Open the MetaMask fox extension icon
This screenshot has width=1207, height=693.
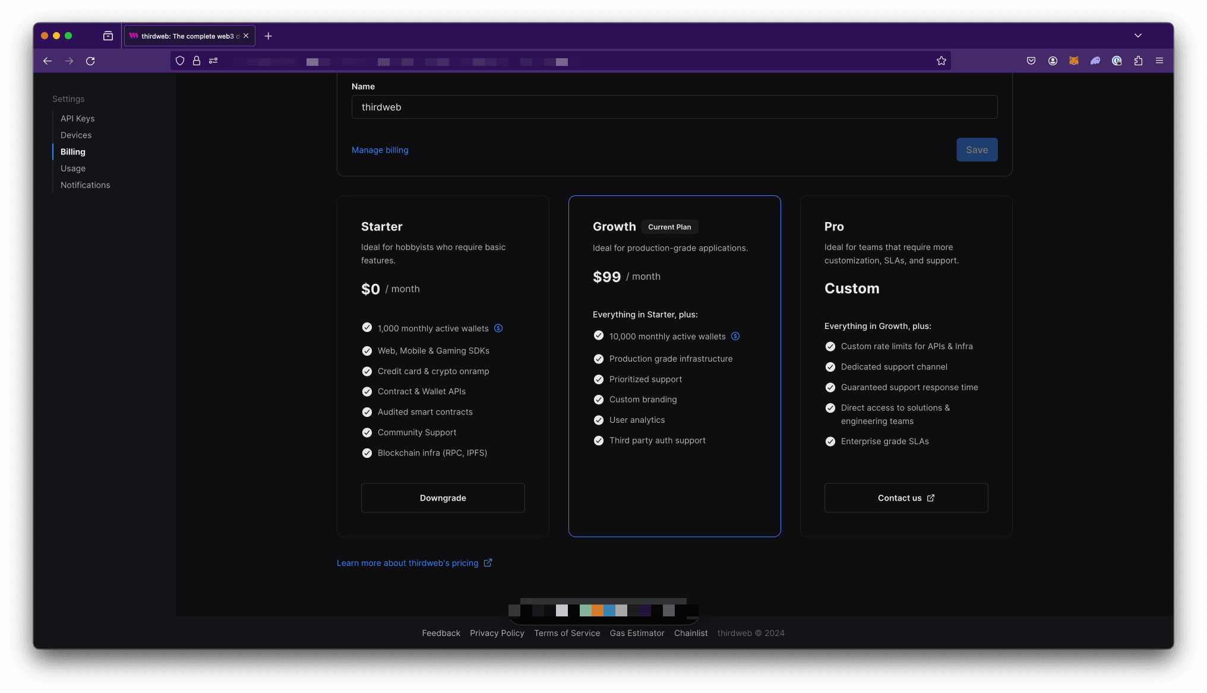click(1074, 61)
